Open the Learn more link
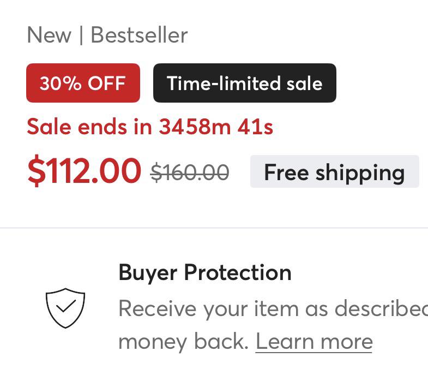The width and height of the screenshot is (428, 375). click(314, 342)
